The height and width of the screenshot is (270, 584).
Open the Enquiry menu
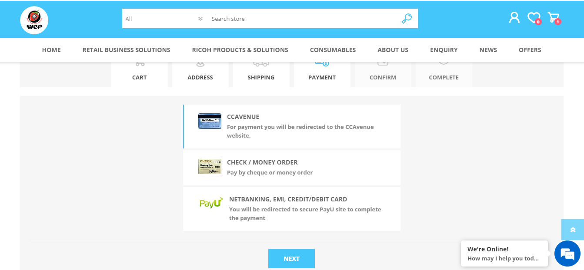pyautogui.click(x=444, y=50)
